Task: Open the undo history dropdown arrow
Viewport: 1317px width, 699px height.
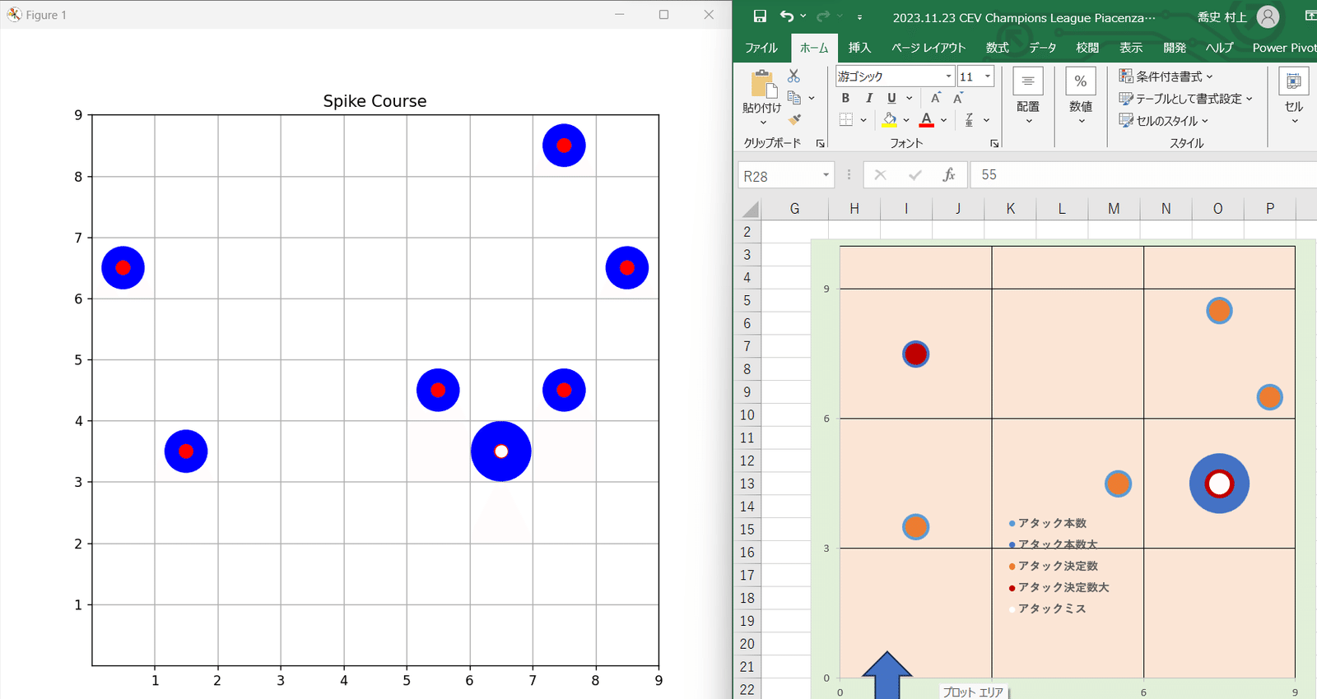Action: tap(803, 16)
